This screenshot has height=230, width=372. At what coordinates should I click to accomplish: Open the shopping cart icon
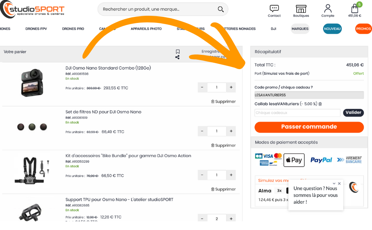click(x=354, y=9)
